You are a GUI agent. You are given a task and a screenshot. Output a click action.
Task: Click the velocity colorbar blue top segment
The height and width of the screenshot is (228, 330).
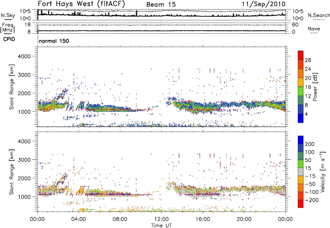point(301,140)
